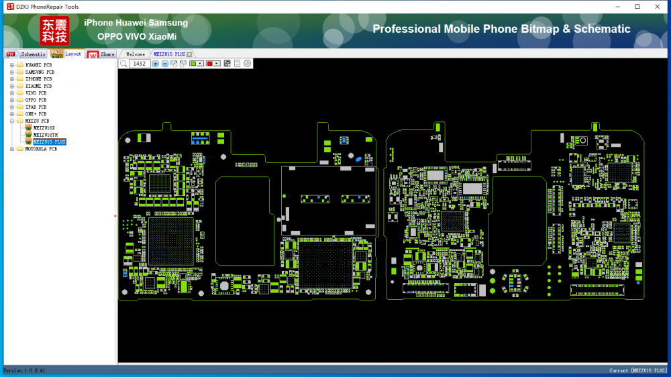The height and width of the screenshot is (377, 671).
Task: Click the blue zoom in plus icon
Action: click(x=156, y=64)
